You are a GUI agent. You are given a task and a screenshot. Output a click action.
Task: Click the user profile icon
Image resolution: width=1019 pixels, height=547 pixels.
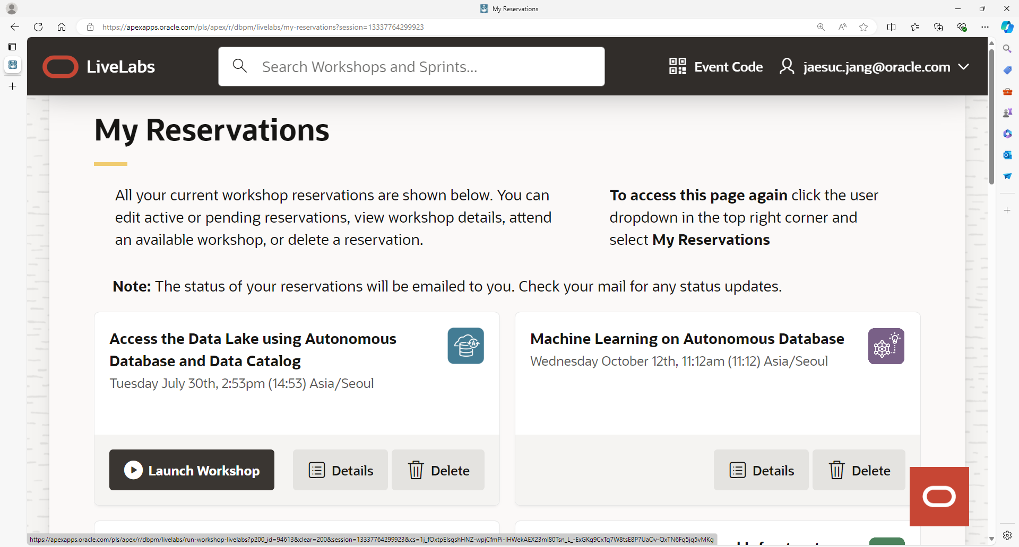tap(787, 67)
